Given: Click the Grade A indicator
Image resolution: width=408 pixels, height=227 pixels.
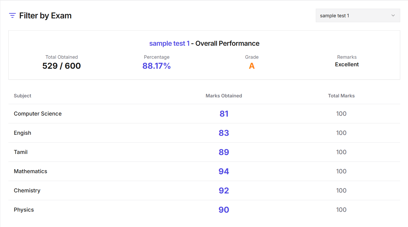Looking at the screenshot, I should click(252, 65).
